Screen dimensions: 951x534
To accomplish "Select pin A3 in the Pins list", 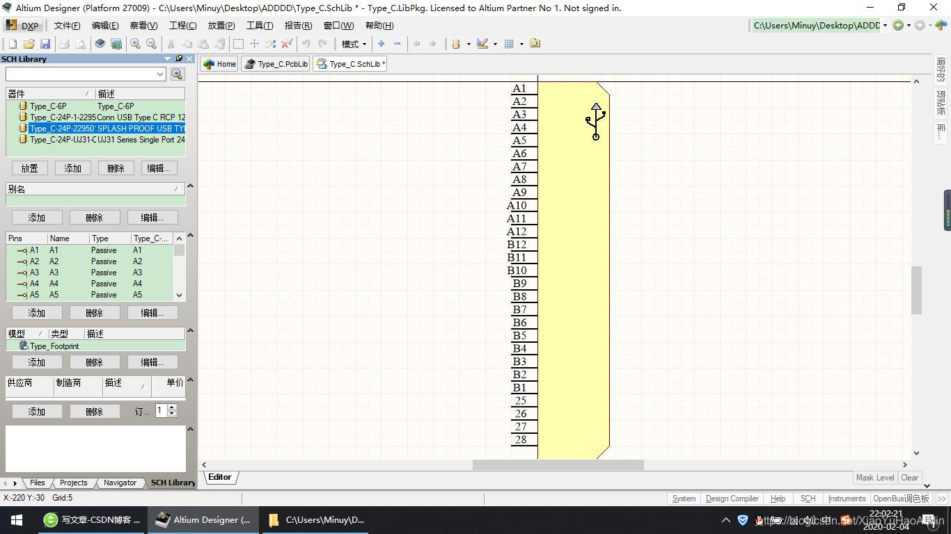I will (x=90, y=273).
